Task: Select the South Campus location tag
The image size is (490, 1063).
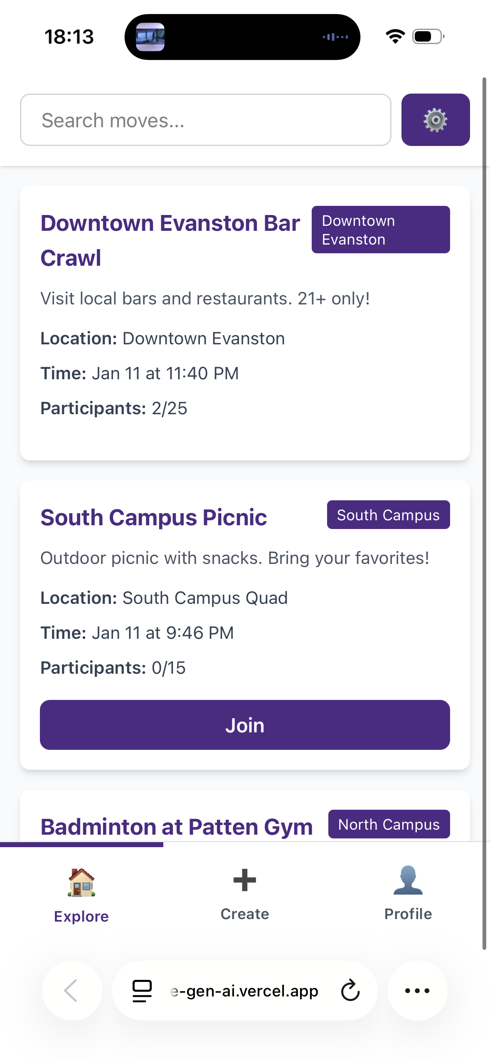Action: [388, 515]
